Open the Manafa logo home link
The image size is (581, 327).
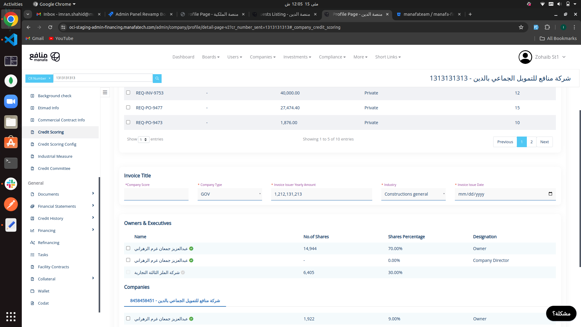tap(44, 57)
